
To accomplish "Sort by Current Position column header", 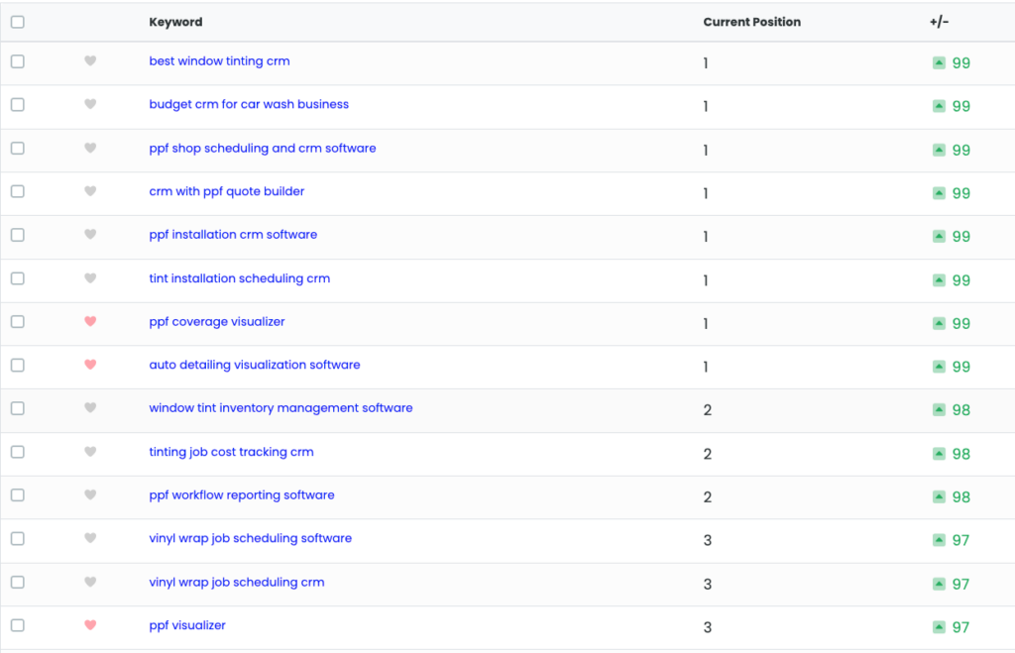I will coord(751,22).
